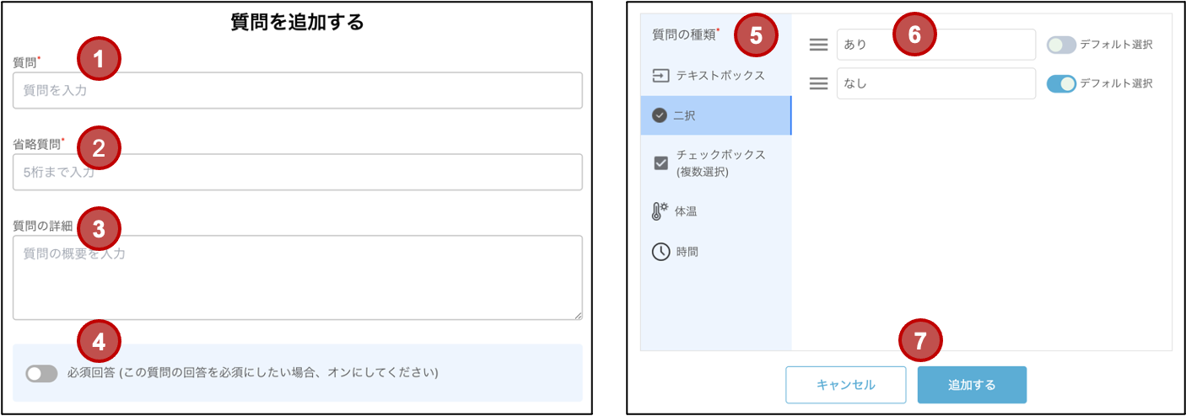Click the 体温 thermometer icon
This screenshot has height=416, width=1186.
[660, 211]
